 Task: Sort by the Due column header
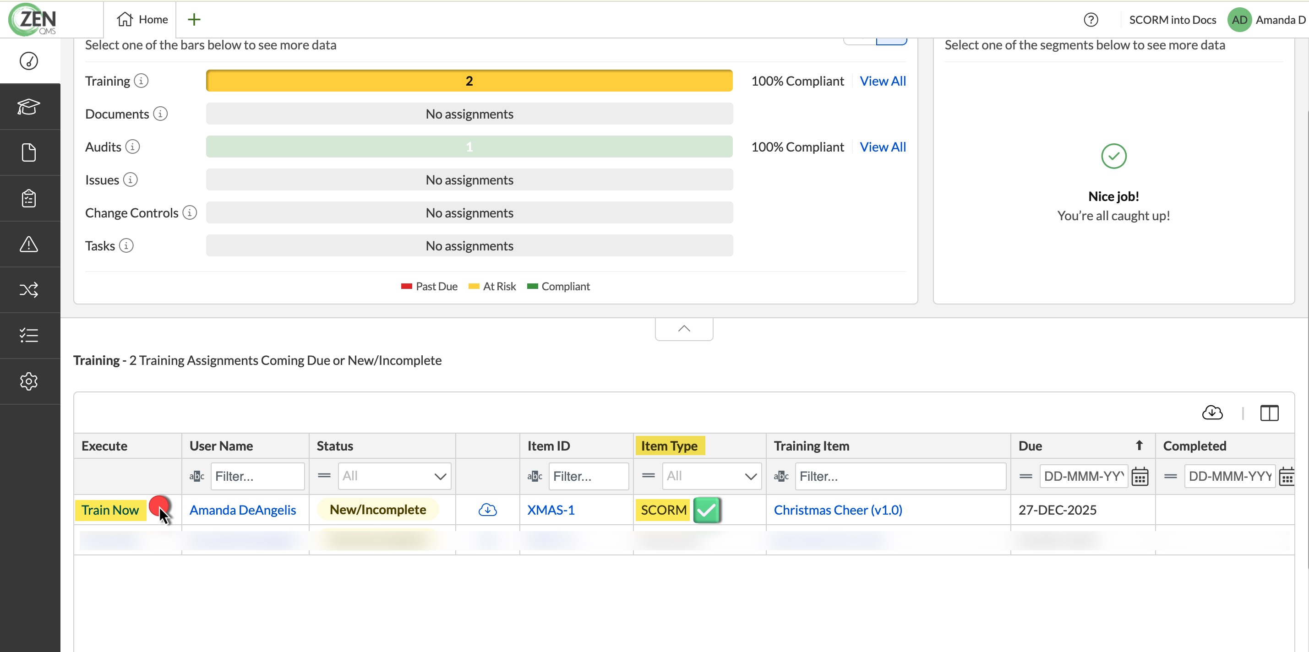point(1082,446)
